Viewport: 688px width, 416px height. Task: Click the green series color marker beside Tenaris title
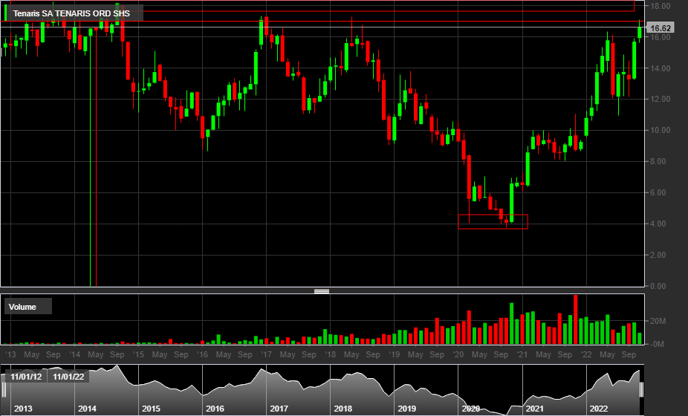pos(6,13)
